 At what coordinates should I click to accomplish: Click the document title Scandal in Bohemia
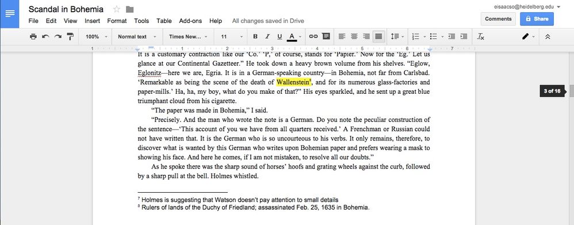[66, 10]
